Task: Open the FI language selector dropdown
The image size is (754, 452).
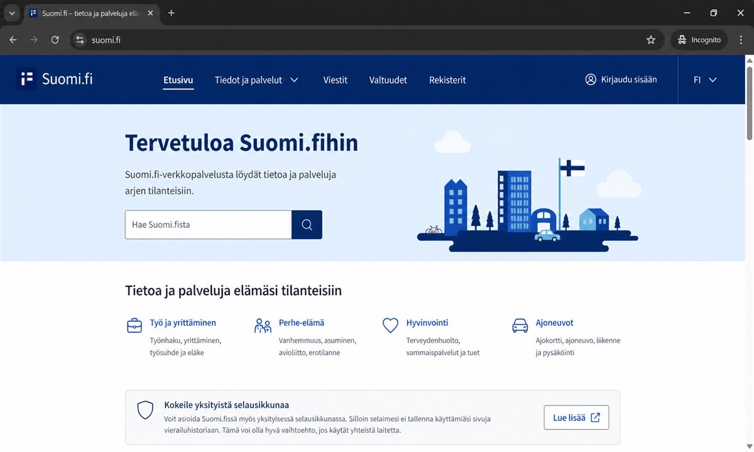Action: pos(705,80)
